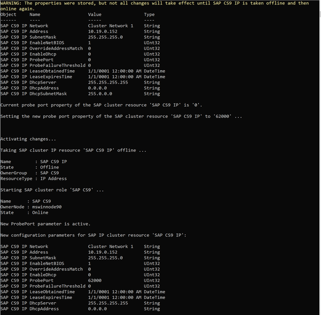Select 'Cluster Network 1' in the first table
This screenshot has width=321, height=315.
pyautogui.click(x=111, y=26)
